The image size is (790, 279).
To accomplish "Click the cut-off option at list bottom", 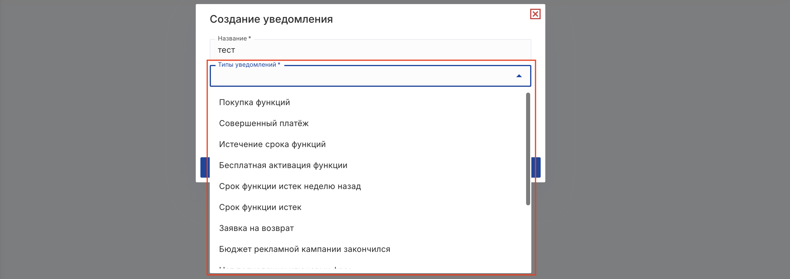I will point(285,268).
